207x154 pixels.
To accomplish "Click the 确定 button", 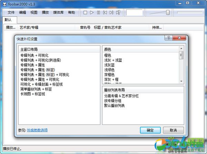I will click(150, 130).
